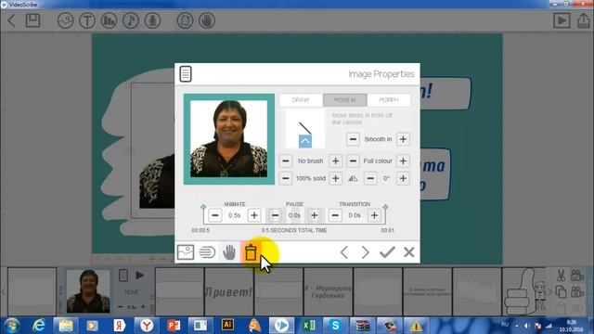
Task: Click plus beside Full colour
Action: tap(403, 161)
